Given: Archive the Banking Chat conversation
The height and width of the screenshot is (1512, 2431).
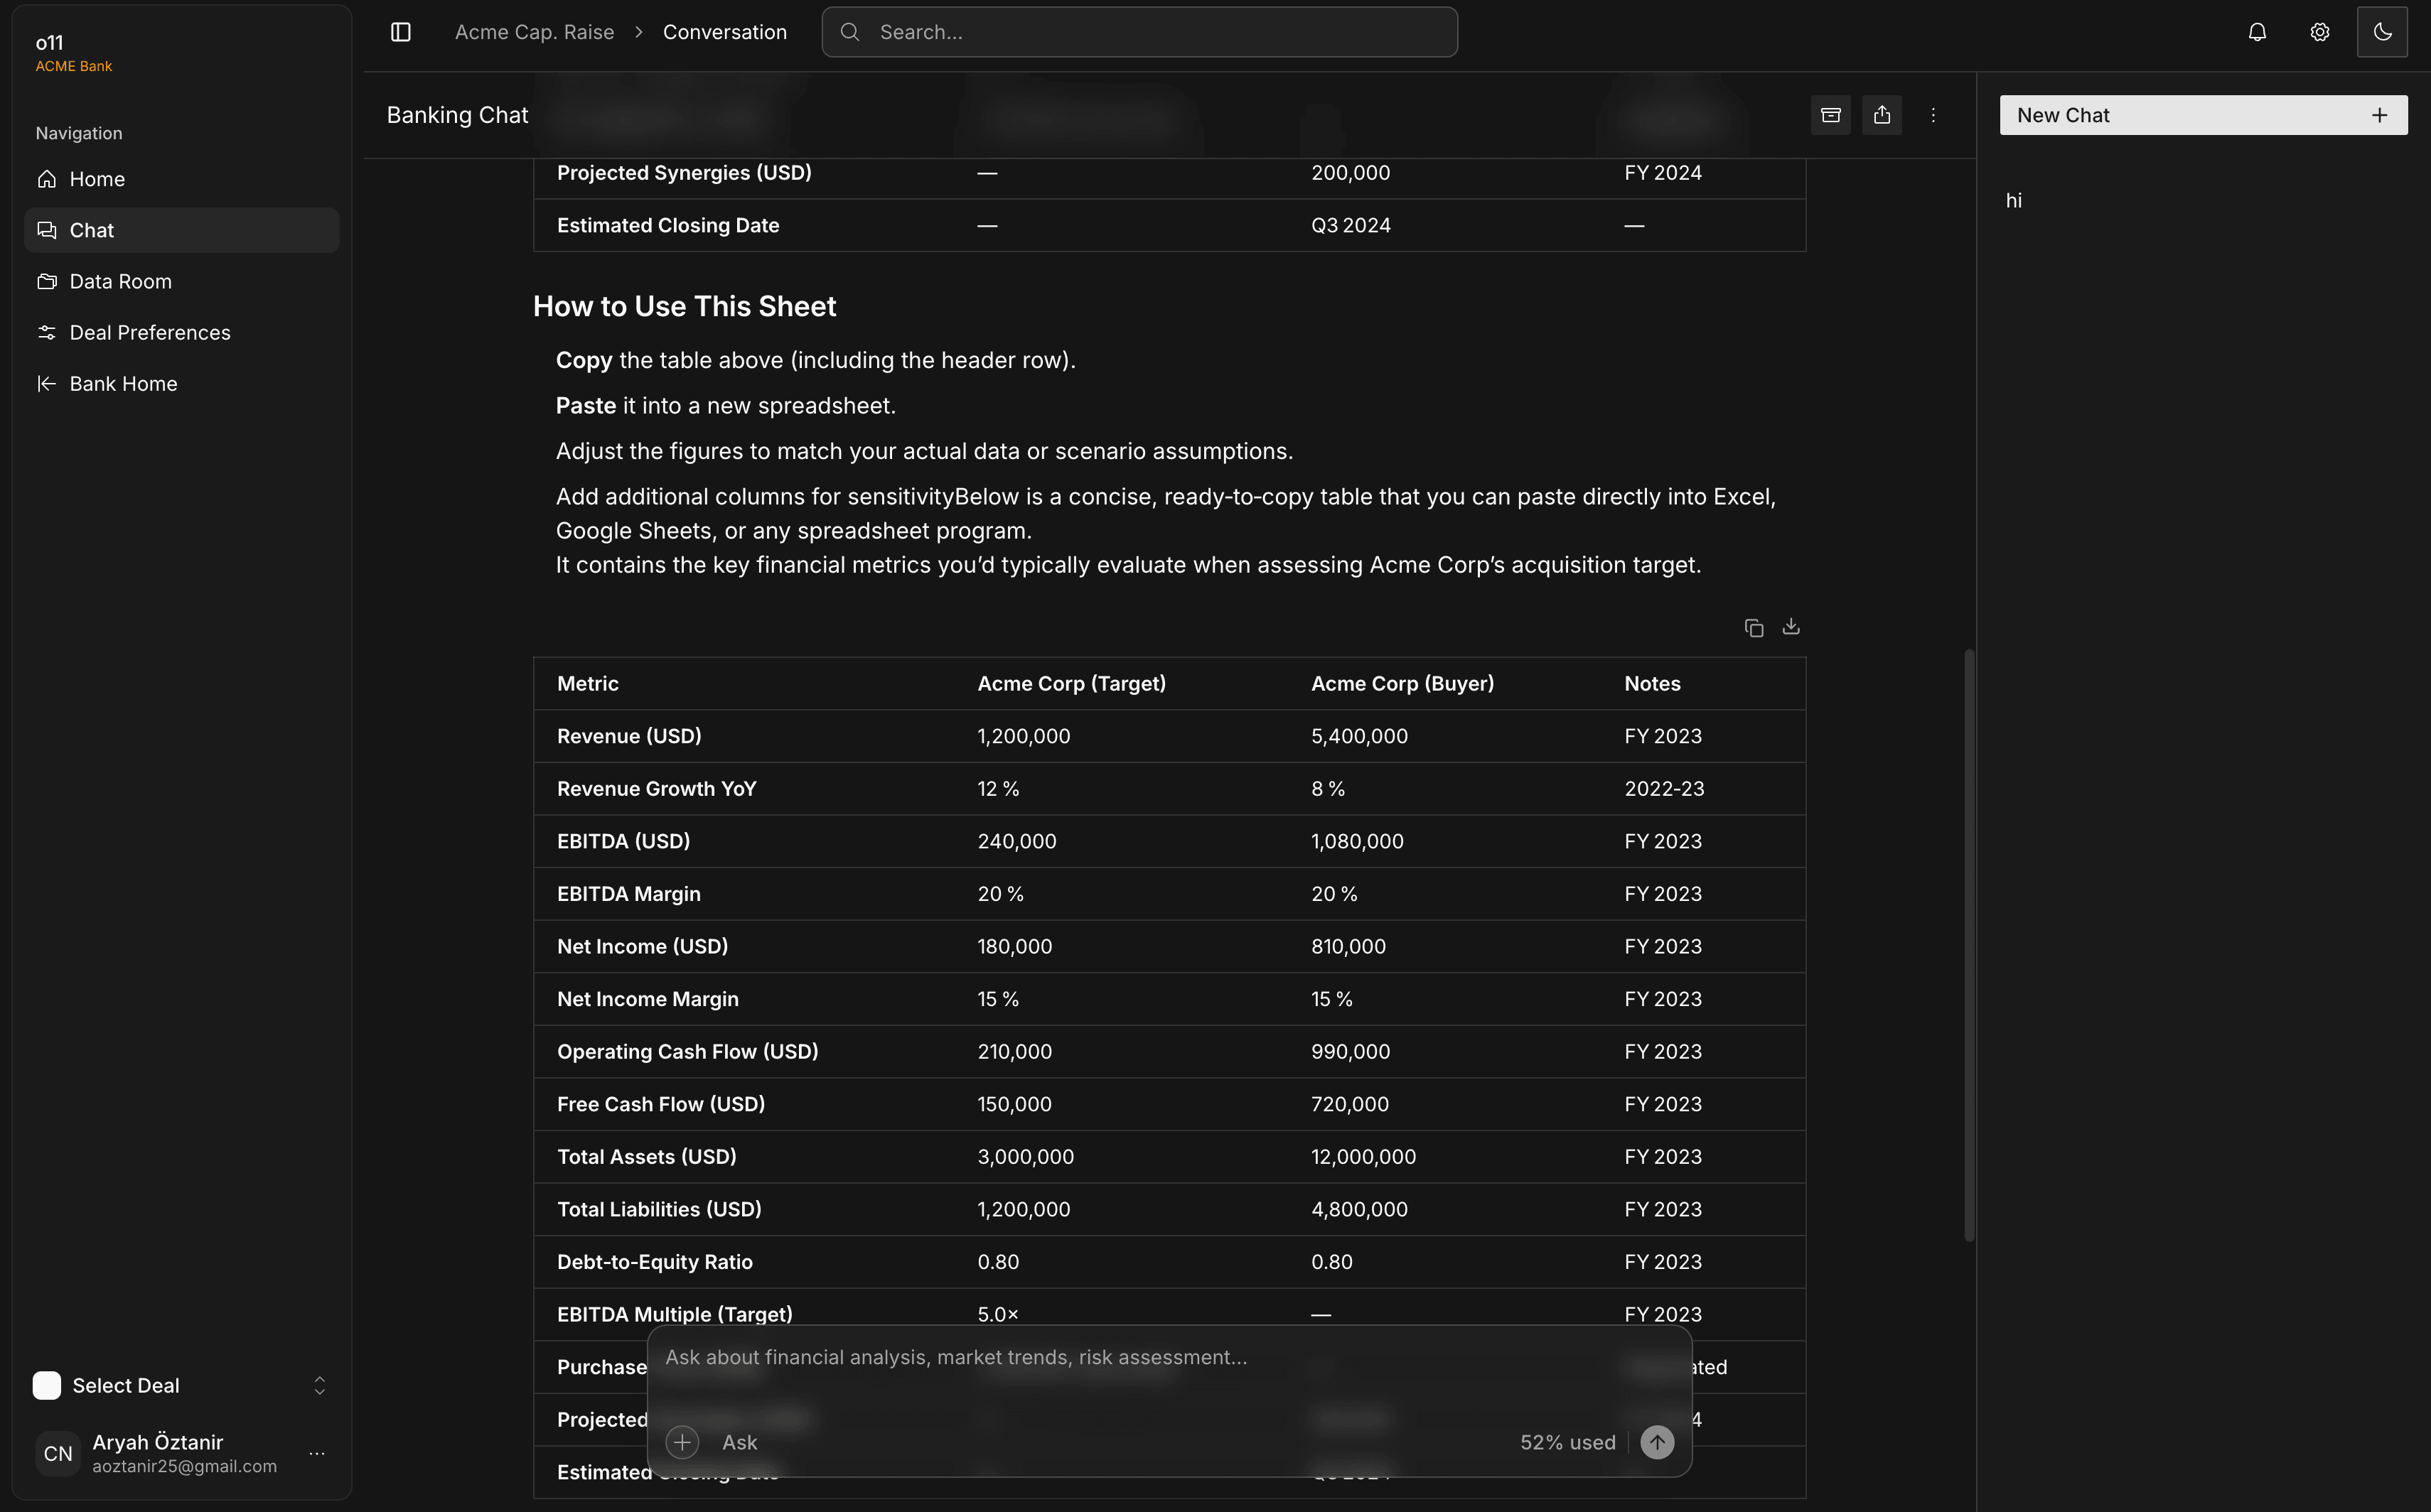Looking at the screenshot, I should tap(1831, 114).
